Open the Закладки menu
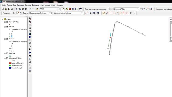Screen dimensions: 172x97 click(20, 5)
